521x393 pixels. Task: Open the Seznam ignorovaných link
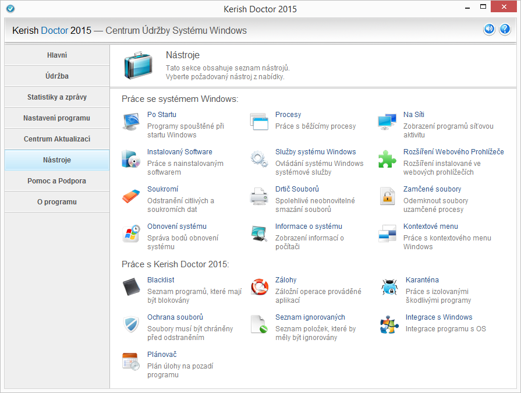point(310,317)
